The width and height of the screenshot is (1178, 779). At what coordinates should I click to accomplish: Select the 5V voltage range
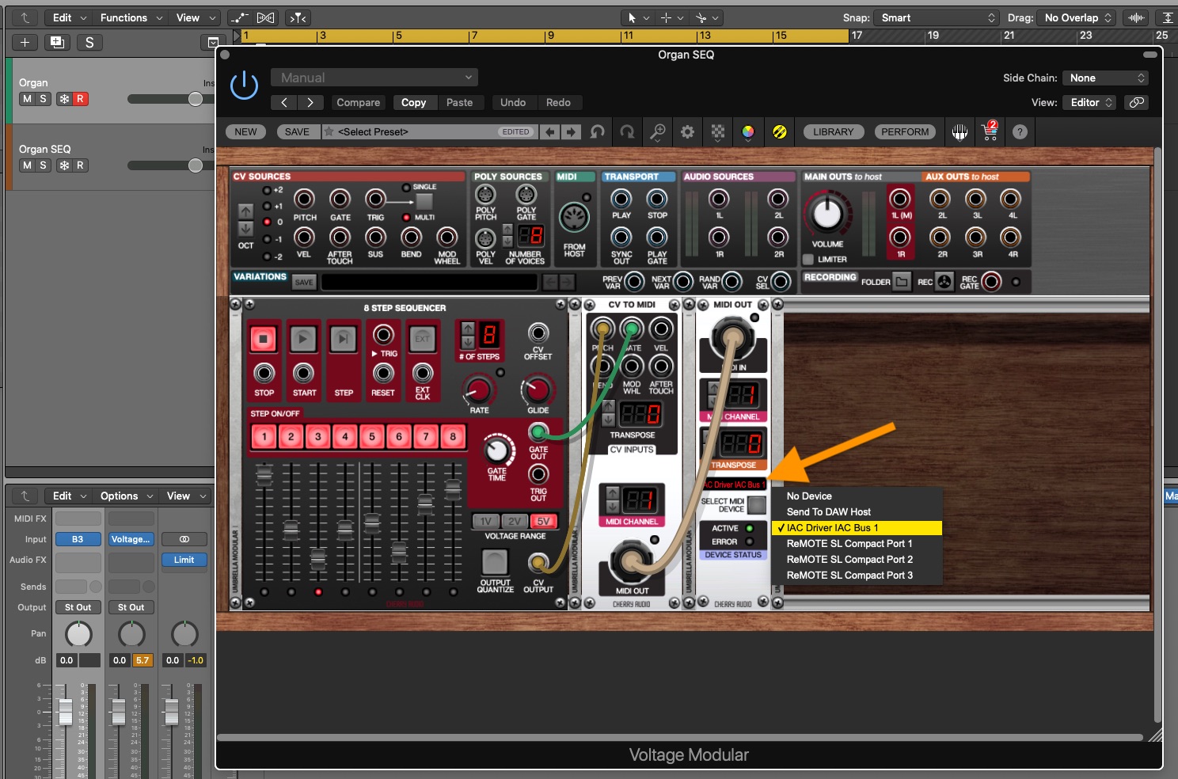click(543, 521)
